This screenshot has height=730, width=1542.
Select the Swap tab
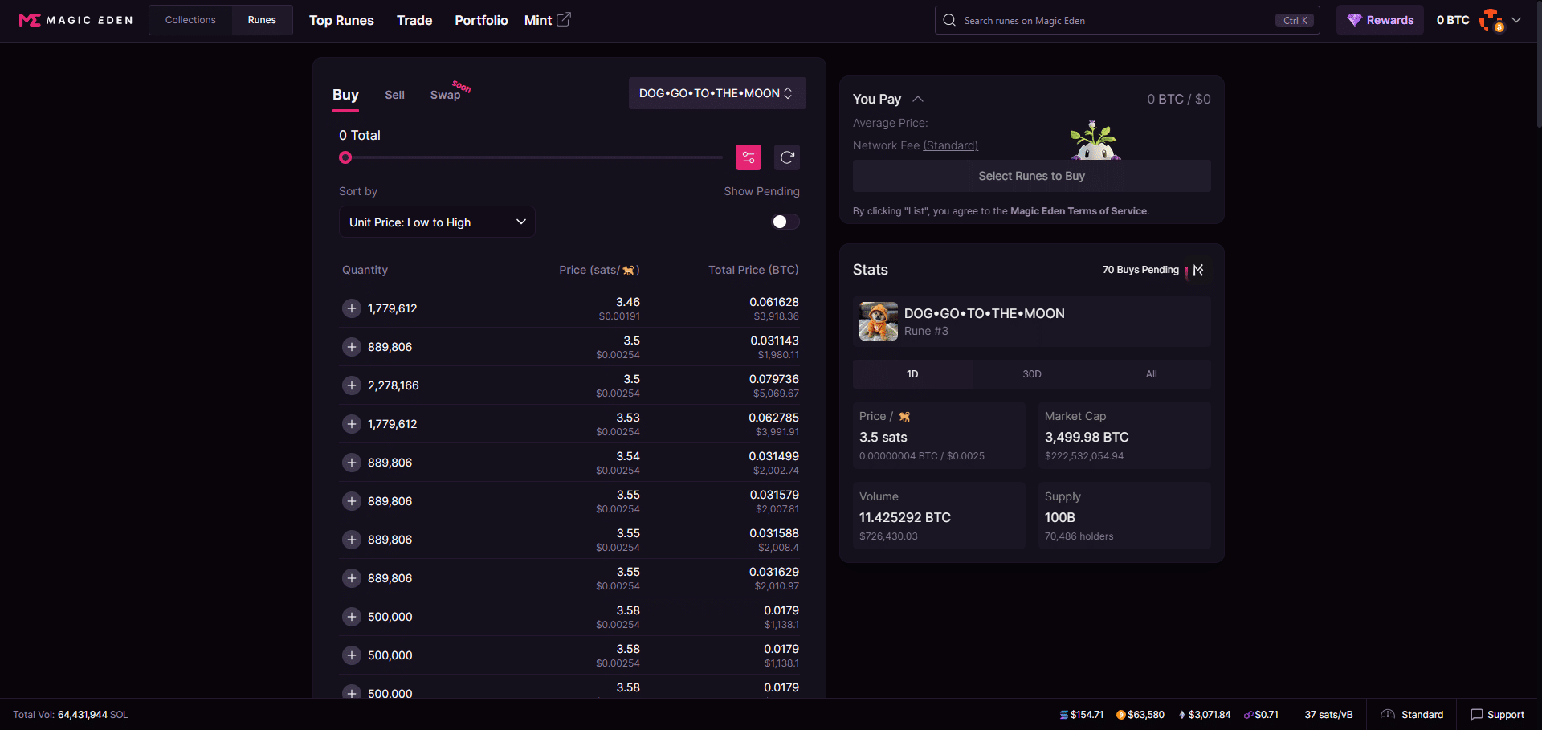(x=446, y=95)
